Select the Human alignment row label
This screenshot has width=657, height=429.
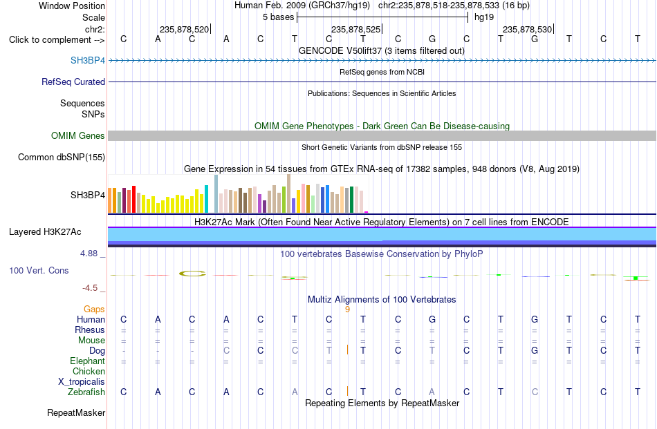pos(91,319)
